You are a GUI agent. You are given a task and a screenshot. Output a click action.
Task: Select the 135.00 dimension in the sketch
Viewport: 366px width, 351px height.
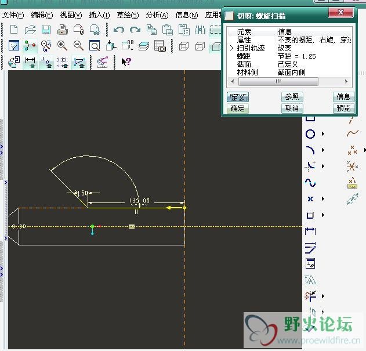coord(139,201)
